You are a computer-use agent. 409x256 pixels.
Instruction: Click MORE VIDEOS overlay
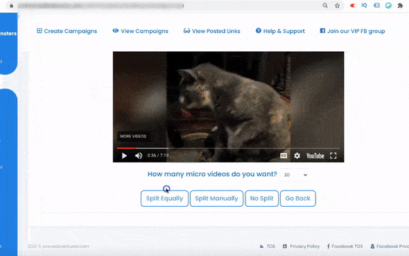[x=133, y=136]
